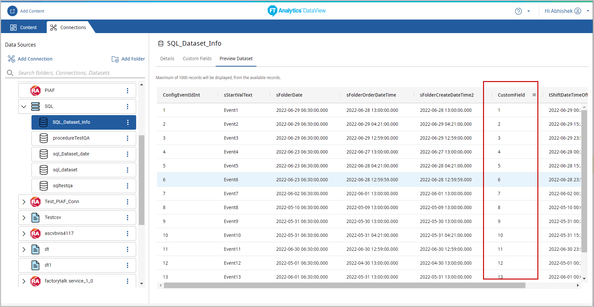Click the horizontal scrollbar under the table
Image resolution: width=594 pixels, height=307 pixels.
click(x=345, y=285)
